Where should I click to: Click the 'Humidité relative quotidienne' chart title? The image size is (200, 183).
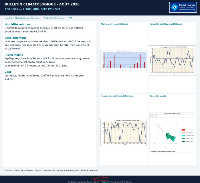click(x=166, y=24)
